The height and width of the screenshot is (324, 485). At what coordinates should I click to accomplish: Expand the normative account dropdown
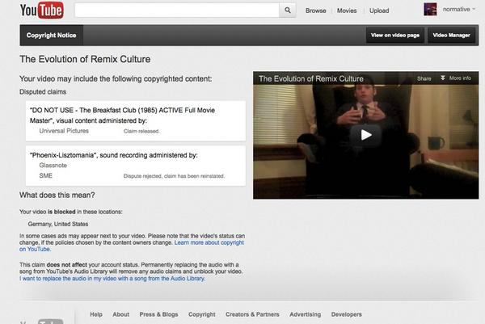click(459, 9)
